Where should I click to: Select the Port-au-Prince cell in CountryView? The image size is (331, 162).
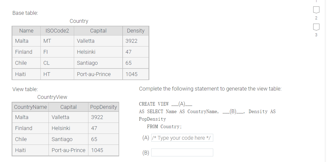point(68,150)
